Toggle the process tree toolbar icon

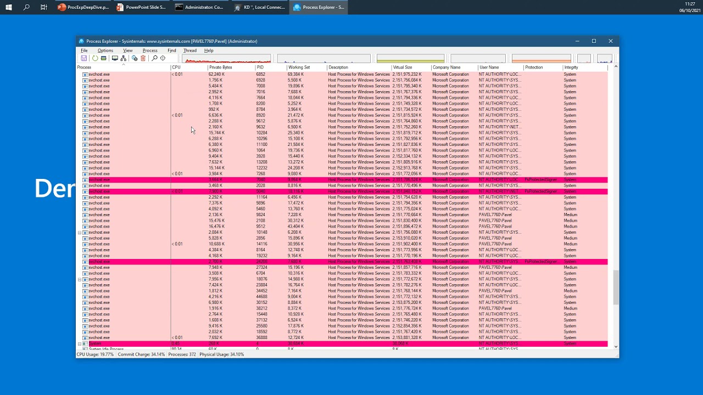point(123,58)
